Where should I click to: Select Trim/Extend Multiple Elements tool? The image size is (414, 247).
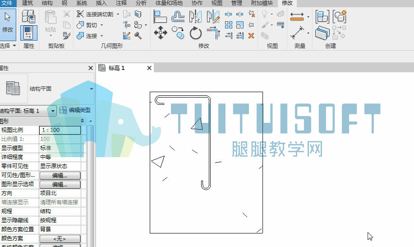point(240,36)
